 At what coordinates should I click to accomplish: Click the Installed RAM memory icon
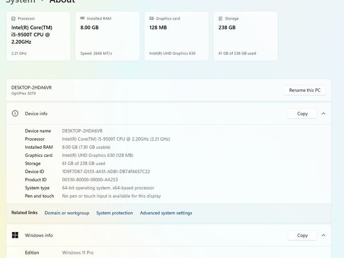coord(83,18)
